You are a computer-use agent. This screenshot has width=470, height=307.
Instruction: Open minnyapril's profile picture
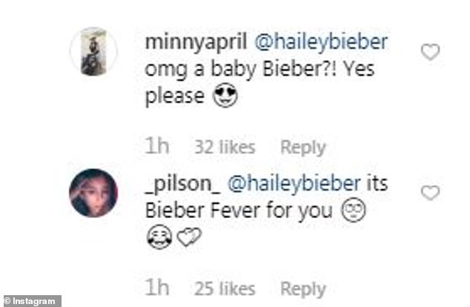tap(93, 51)
